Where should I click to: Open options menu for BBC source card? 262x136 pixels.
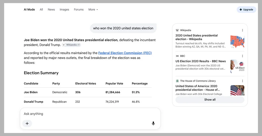coord(243,56)
